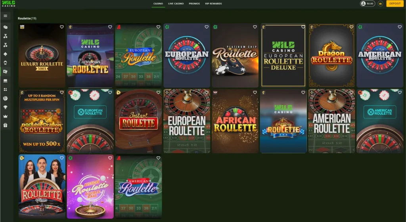Click the gift box icon in the sidebar
This screenshot has width=406, height=222.
[5, 125]
